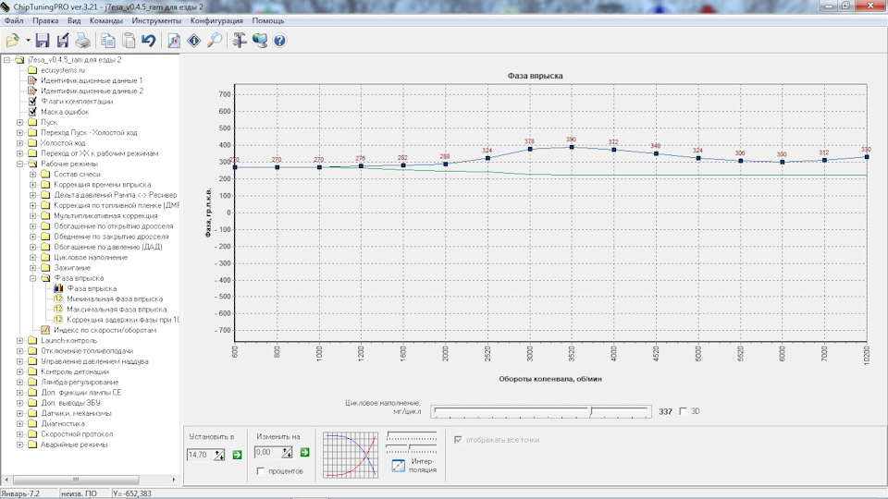Open the dropdown arrow beside the Open icon

pyautogui.click(x=28, y=40)
